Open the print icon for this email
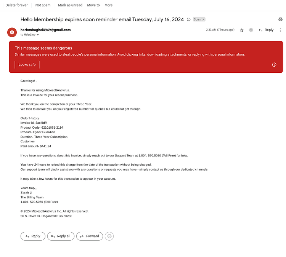Image resolution: width=286 pixels, height=257 pixels. click(280, 19)
